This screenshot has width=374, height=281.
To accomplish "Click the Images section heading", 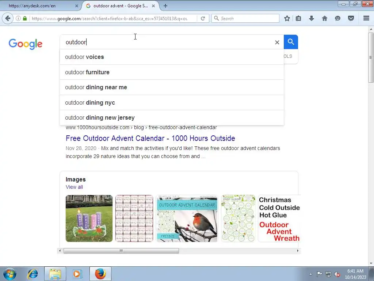I will tap(76, 179).
